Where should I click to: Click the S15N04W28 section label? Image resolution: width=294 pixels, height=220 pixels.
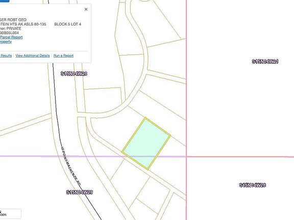253,185
